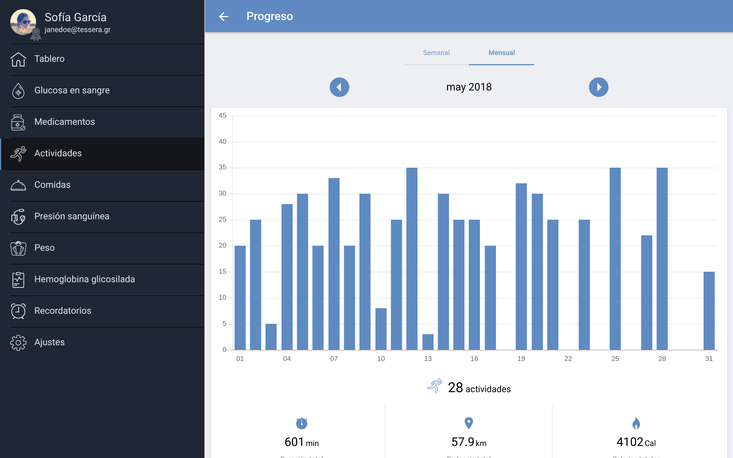733x458 pixels.
Task: Open the Recordatorios alarm clock icon
Action: tap(18, 311)
